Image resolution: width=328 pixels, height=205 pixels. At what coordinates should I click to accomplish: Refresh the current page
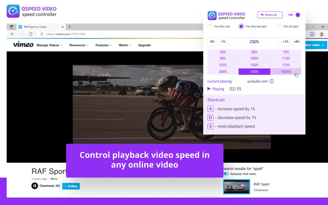coord(30,34)
